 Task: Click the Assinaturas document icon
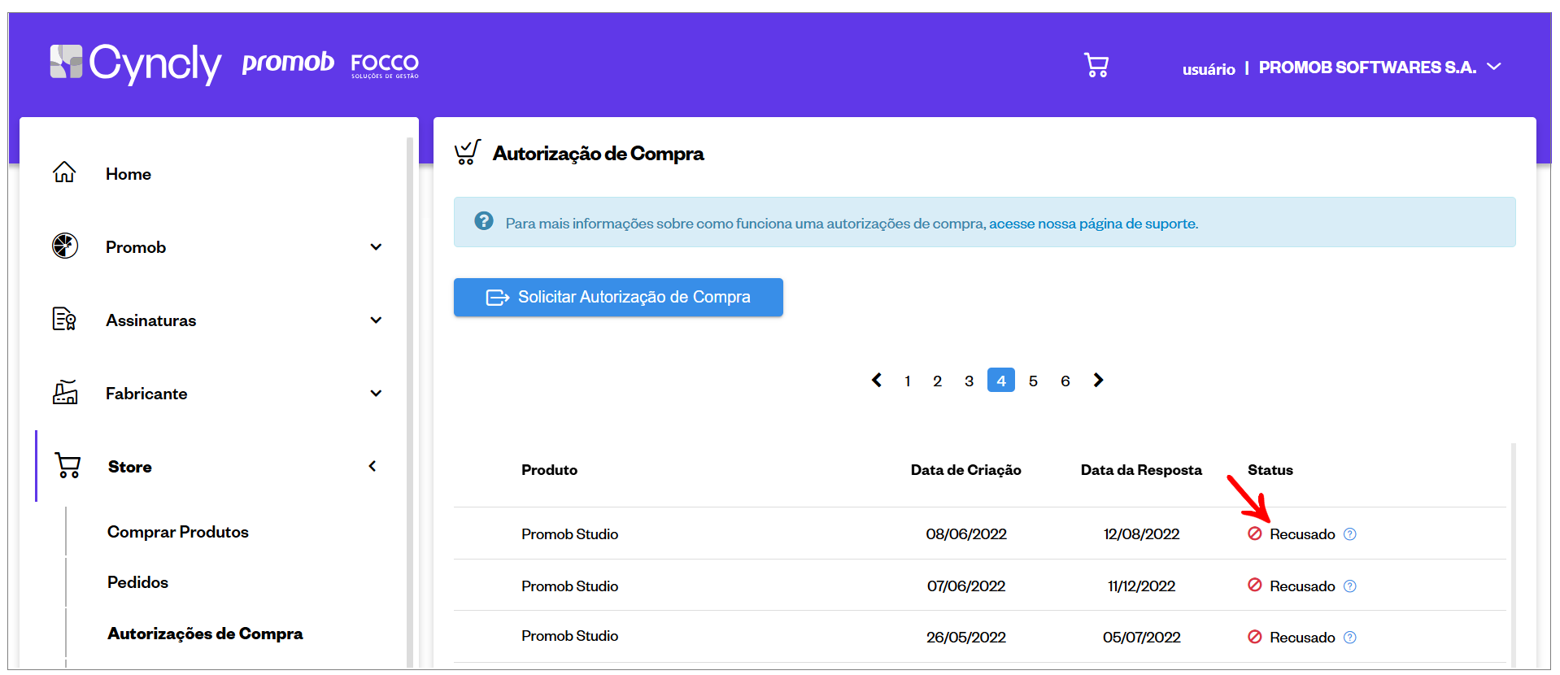pyautogui.click(x=64, y=319)
